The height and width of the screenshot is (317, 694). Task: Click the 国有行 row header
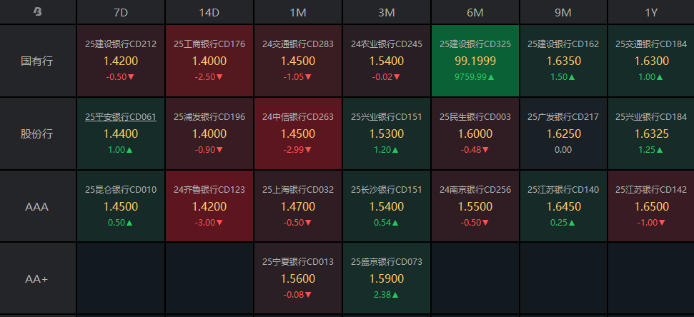coord(37,61)
